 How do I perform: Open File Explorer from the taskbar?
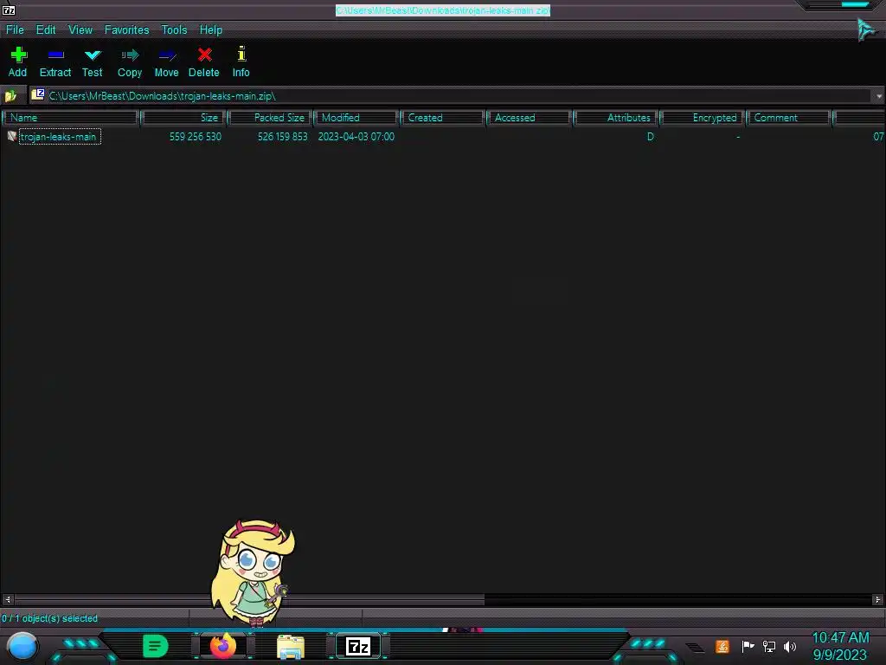(291, 647)
